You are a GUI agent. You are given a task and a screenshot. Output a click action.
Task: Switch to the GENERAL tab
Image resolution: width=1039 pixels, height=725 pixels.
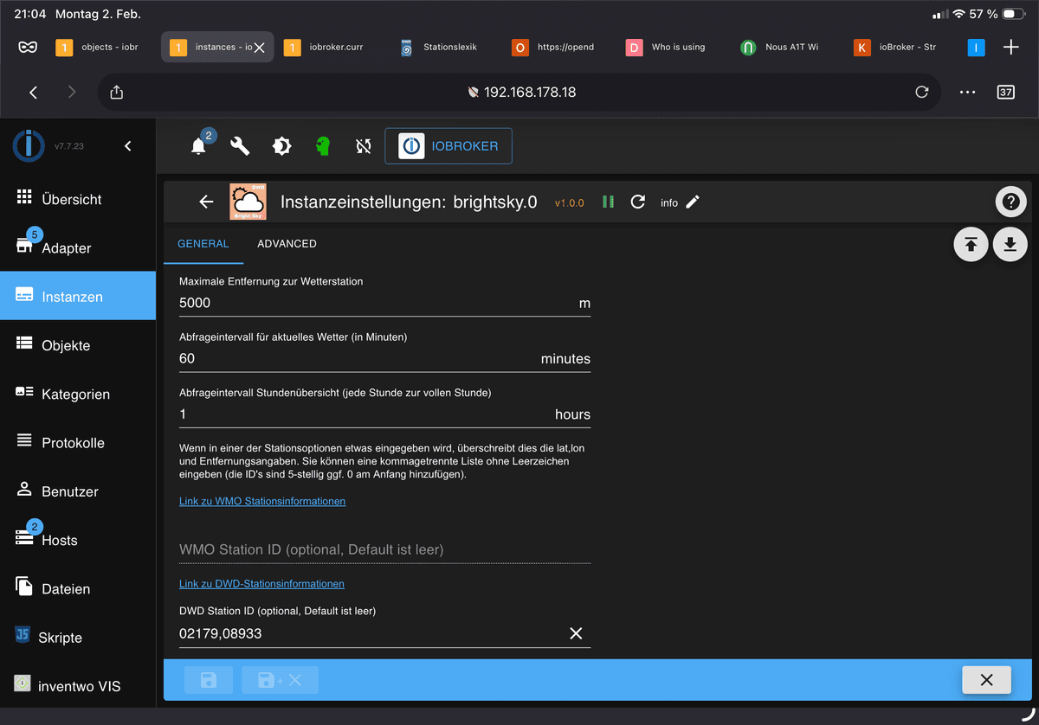point(203,244)
